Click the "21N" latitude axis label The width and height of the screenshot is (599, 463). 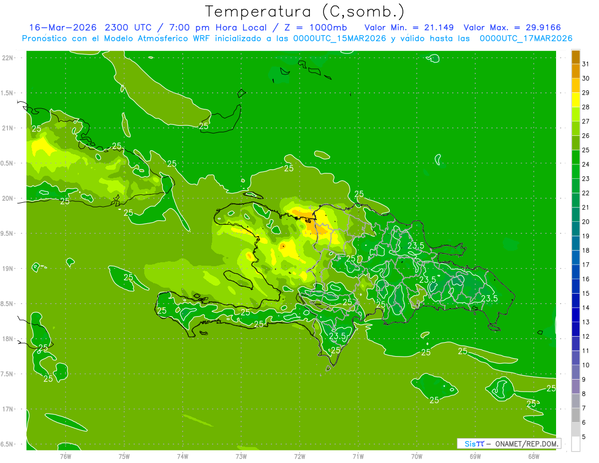(x=7, y=128)
